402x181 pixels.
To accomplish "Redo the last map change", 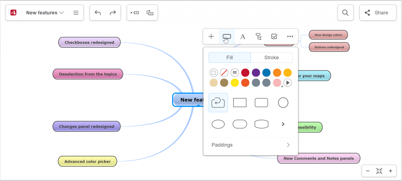I will click(x=113, y=13).
